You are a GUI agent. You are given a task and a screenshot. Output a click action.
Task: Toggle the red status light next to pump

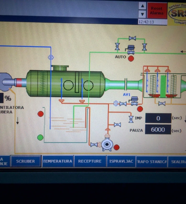coord(117,147)
